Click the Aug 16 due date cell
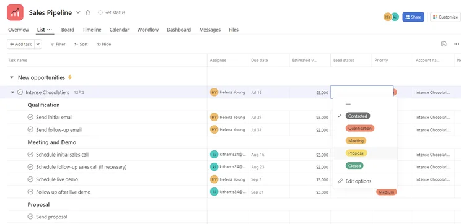 [269, 155]
